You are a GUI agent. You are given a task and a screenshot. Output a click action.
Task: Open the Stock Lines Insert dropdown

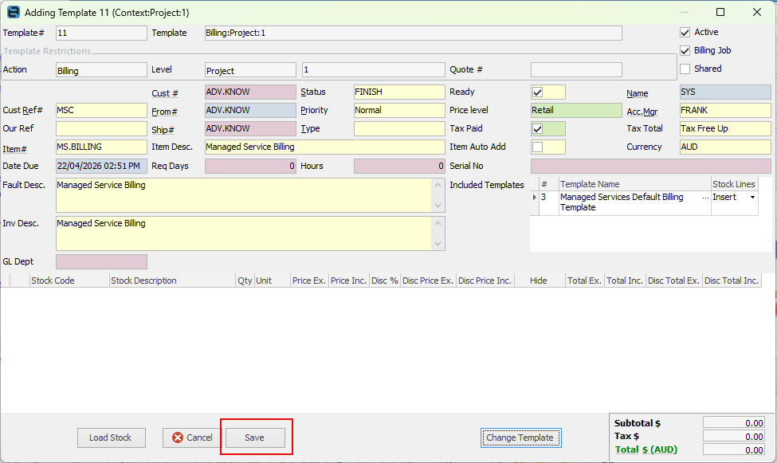pos(753,198)
